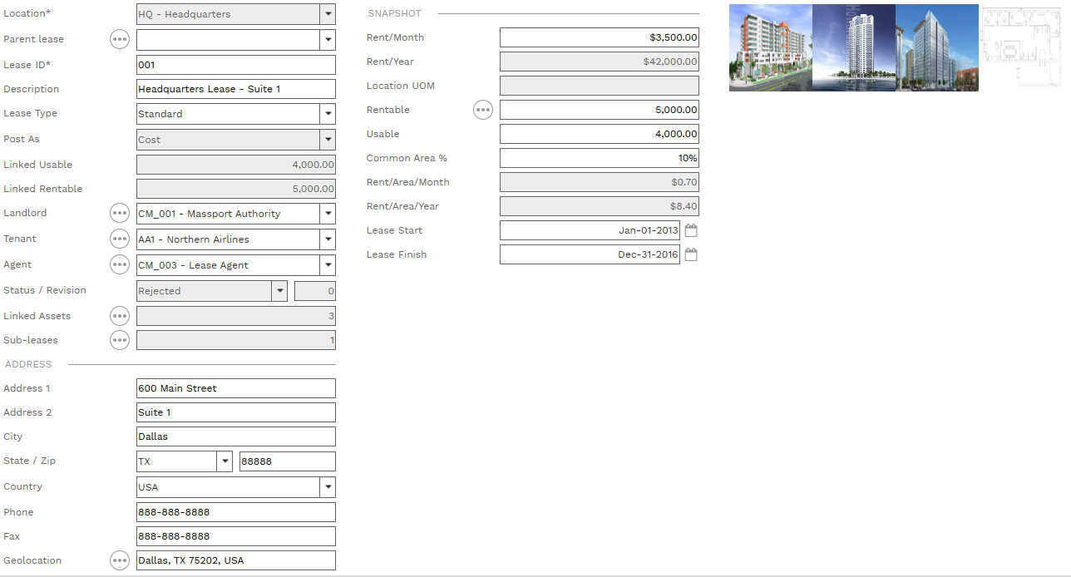Open the State dropdown showing TX
This screenshot has height=577, width=1071.
tap(225, 461)
